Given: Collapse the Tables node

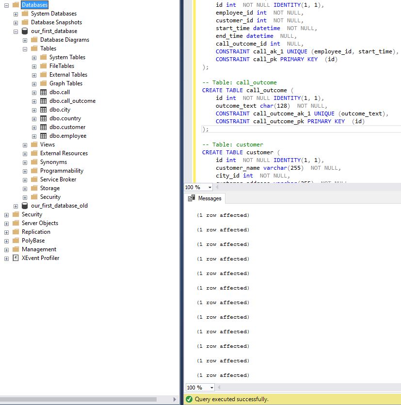Looking at the screenshot, I should tap(25, 49).
